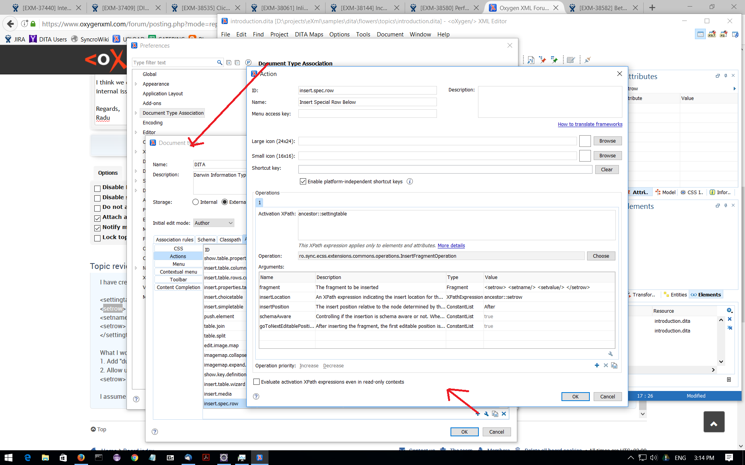
Task: Click Browse for large icon
Action: [607, 141]
